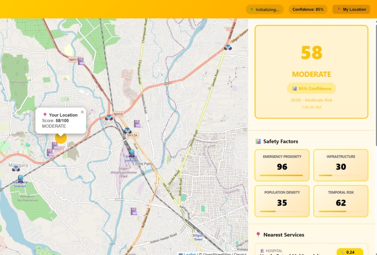Click 'Score: 58/100' in map popup

coord(55,120)
